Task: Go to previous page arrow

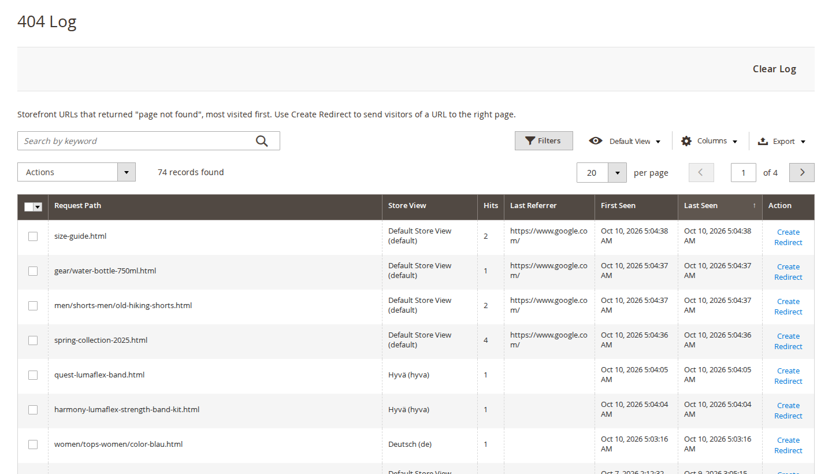Action: 701,172
